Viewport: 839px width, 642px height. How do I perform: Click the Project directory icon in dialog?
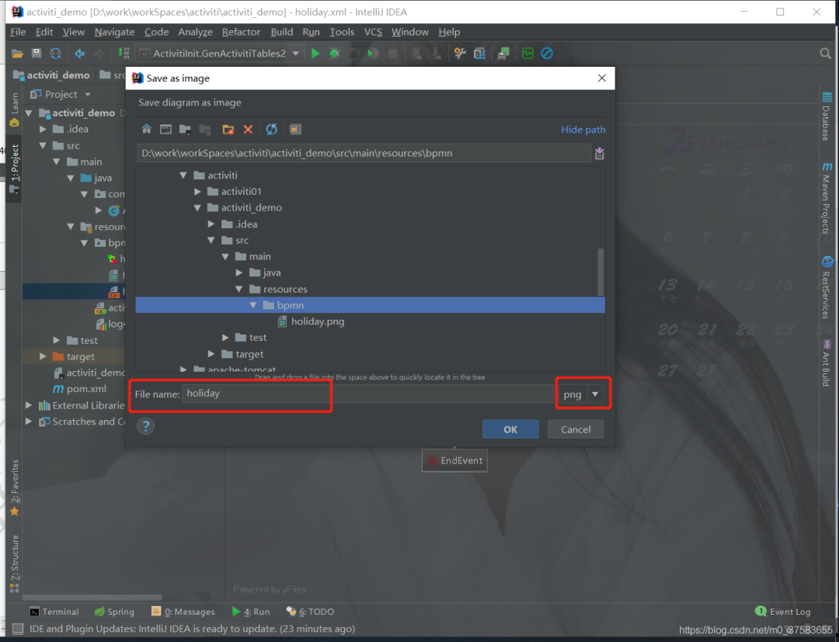(x=185, y=130)
